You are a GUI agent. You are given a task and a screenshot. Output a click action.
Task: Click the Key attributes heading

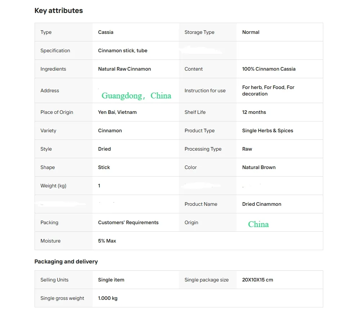tap(59, 11)
